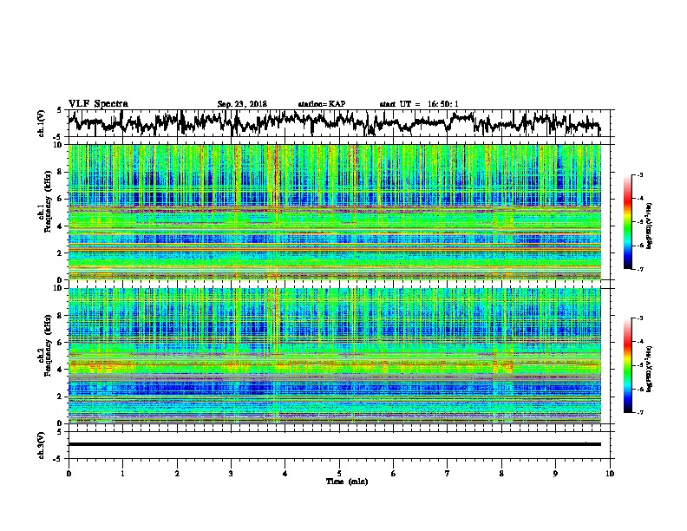
Task: Click the date label "Sep. 23, 2018"
Action: click(242, 104)
